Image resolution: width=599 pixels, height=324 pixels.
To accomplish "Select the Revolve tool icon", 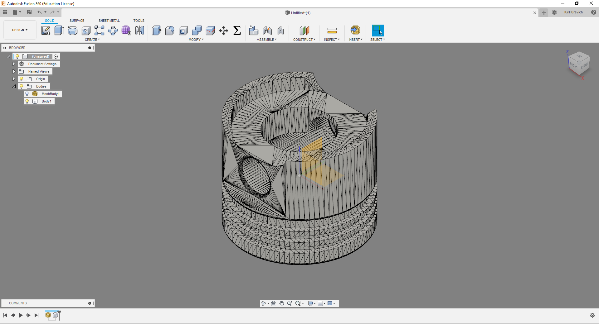I will click(x=72, y=31).
